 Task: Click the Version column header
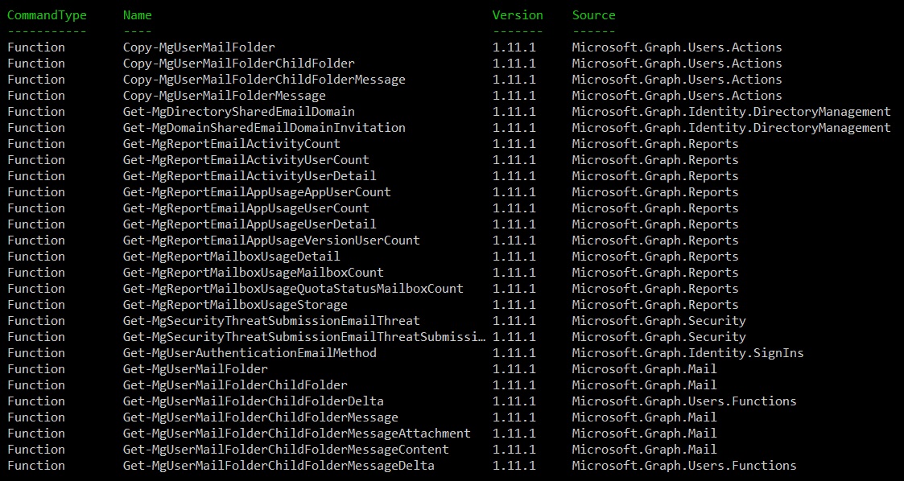pos(518,14)
